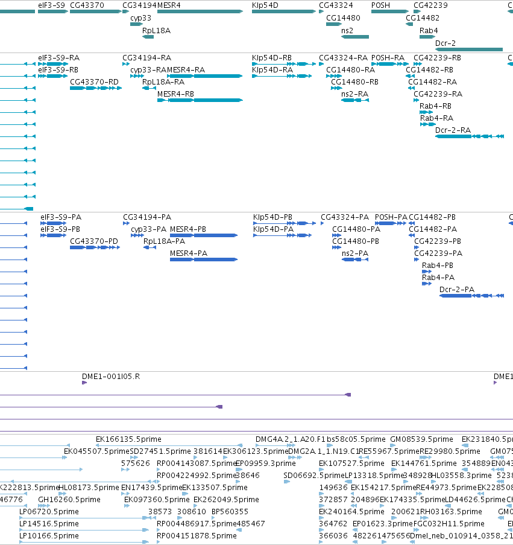The image size is (513, 545).
Task: Select EST label EK166135.5prime
Action: coord(128,439)
